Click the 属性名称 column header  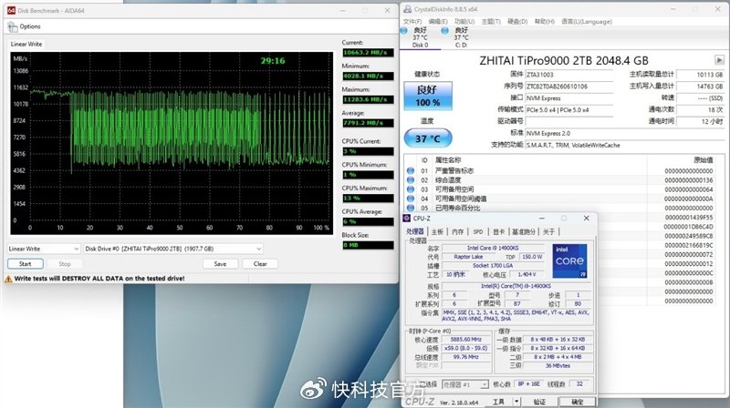[x=448, y=160]
